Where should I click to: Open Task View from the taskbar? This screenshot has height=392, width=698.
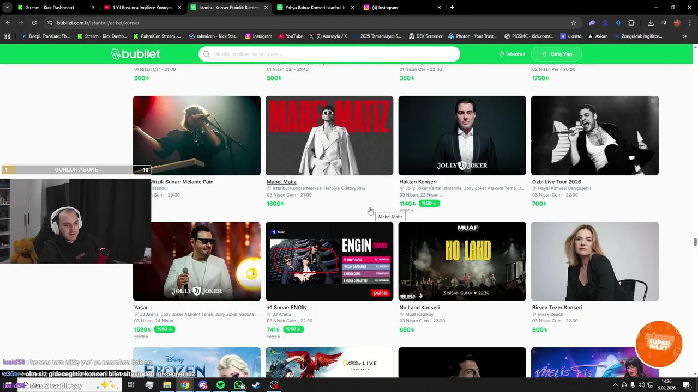131,385
